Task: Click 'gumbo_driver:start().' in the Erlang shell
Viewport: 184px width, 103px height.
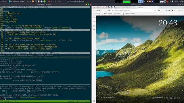Action: tap(13, 64)
